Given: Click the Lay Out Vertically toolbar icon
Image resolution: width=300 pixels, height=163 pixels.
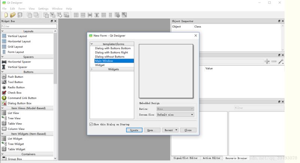Looking at the screenshot, I should click(x=83, y=15).
